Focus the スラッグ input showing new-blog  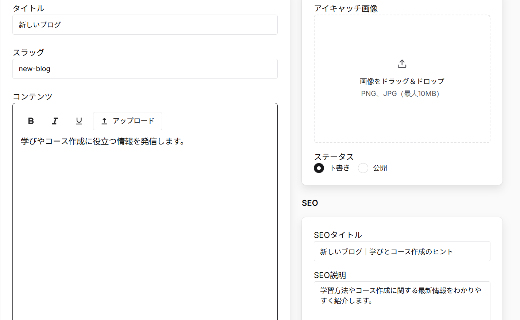tap(145, 69)
